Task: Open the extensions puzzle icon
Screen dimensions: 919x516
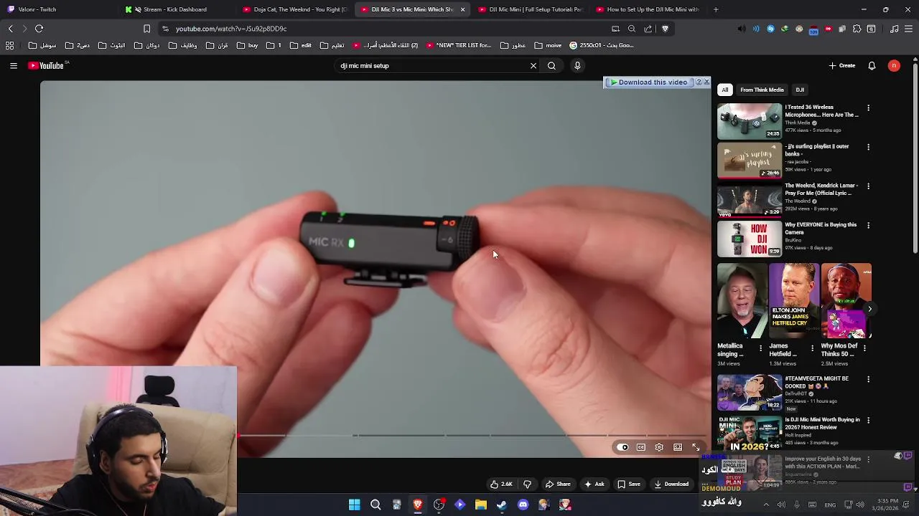Action: coord(857,29)
